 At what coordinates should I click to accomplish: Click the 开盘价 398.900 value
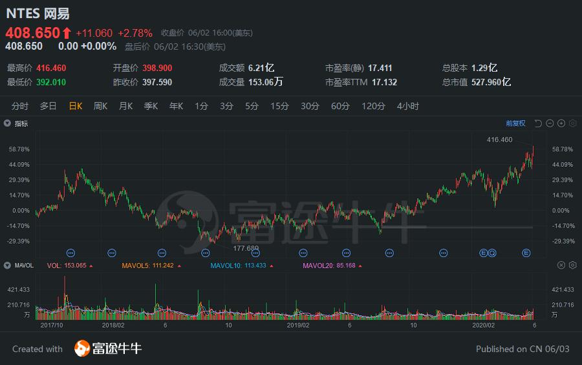tap(157, 68)
